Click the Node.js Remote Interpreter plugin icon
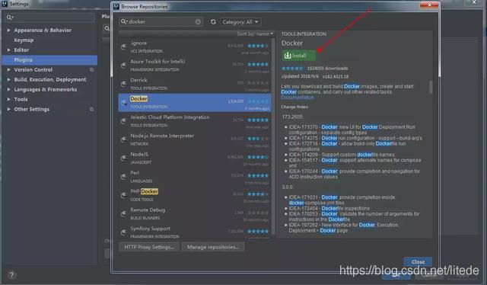Viewport: 487px width, 285px height. pyautogui.click(x=123, y=139)
